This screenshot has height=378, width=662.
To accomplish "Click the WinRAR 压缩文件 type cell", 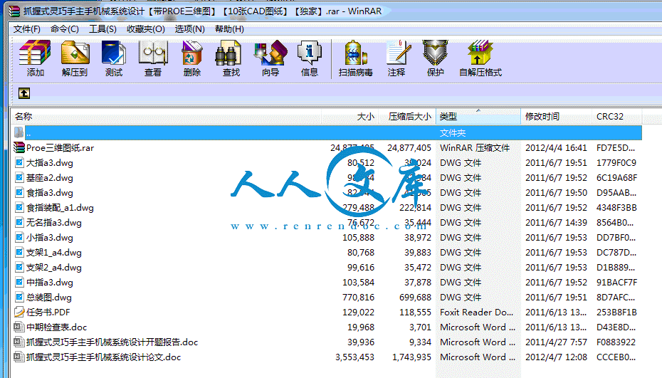I will pos(475,147).
